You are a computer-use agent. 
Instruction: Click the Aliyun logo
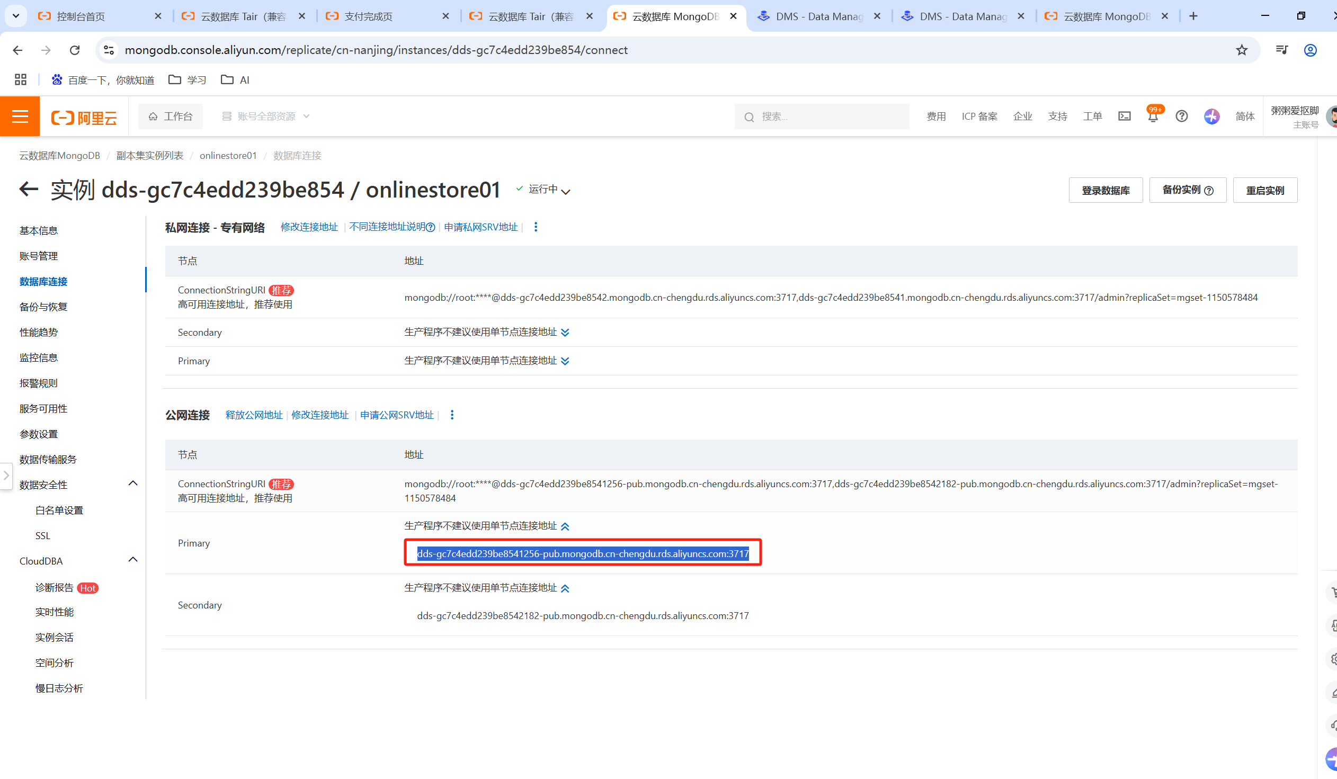pyautogui.click(x=84, y=117)
